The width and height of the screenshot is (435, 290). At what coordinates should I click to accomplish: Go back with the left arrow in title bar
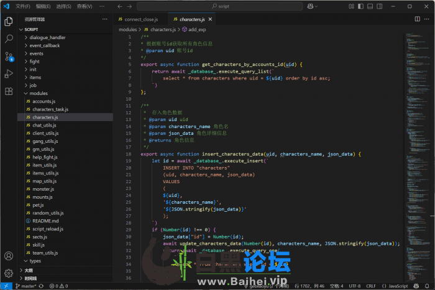[x=119, y=6]
